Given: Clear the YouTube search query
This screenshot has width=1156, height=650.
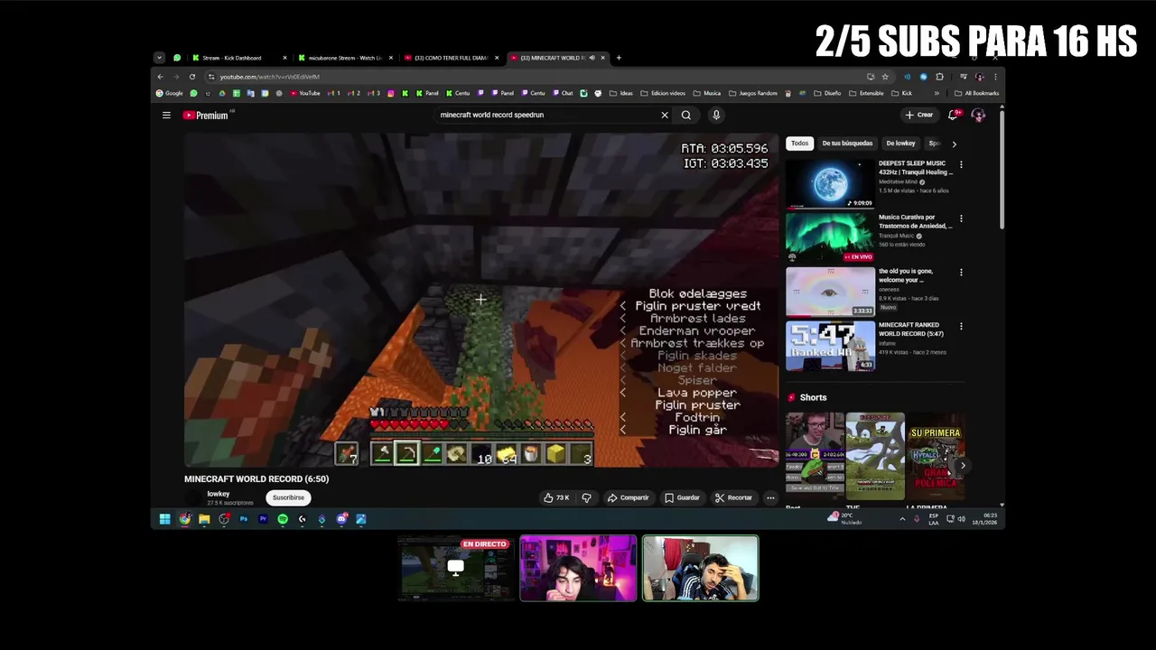Looking at the screenshot, I should pyautogui.click(x=665, y=115).
